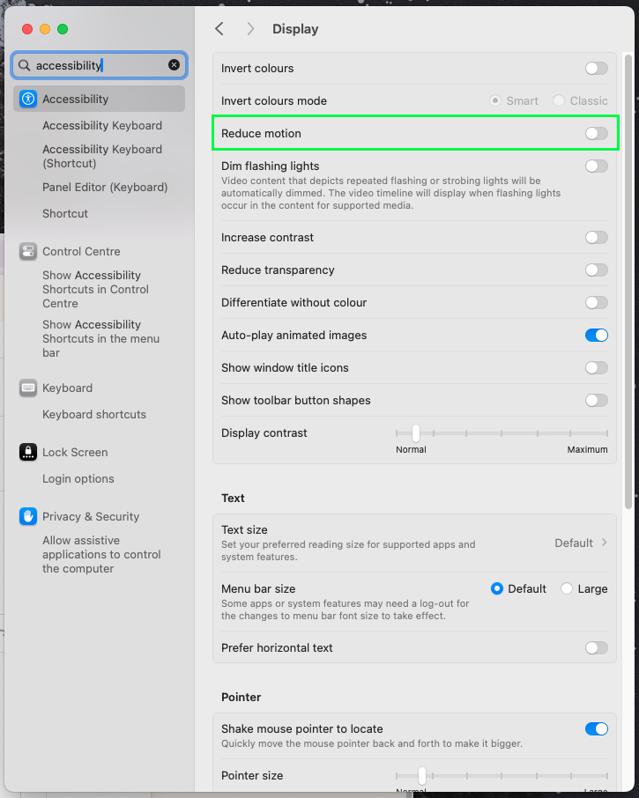This screenshot has height=798, width=639.
Task: Open Panel Editor (Keyboard) result
Action: tap(105, 187)
